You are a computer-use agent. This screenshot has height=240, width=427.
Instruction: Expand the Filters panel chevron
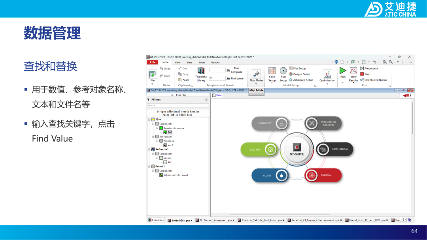click(x=206, y=100)
